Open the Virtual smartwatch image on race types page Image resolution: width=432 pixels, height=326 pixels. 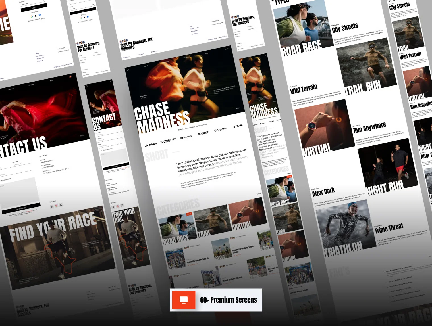pyautogui.click(x=325, y=128)
